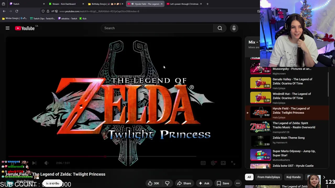Skip to next video in player

pos(34,163)
